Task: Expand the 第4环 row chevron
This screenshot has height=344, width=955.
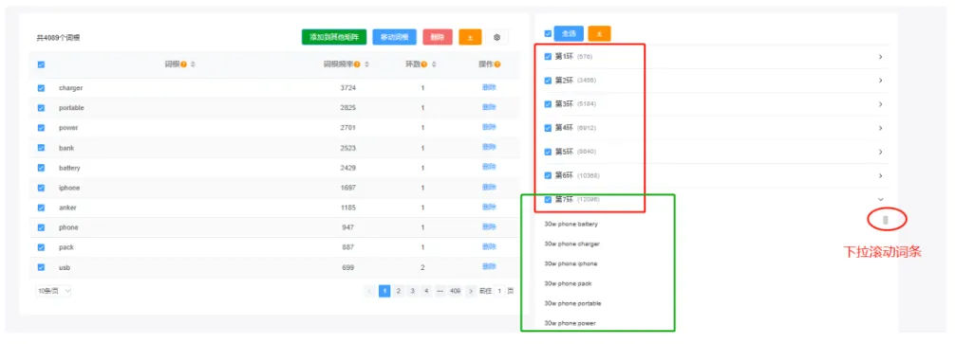Action: [x=881, y=128]
